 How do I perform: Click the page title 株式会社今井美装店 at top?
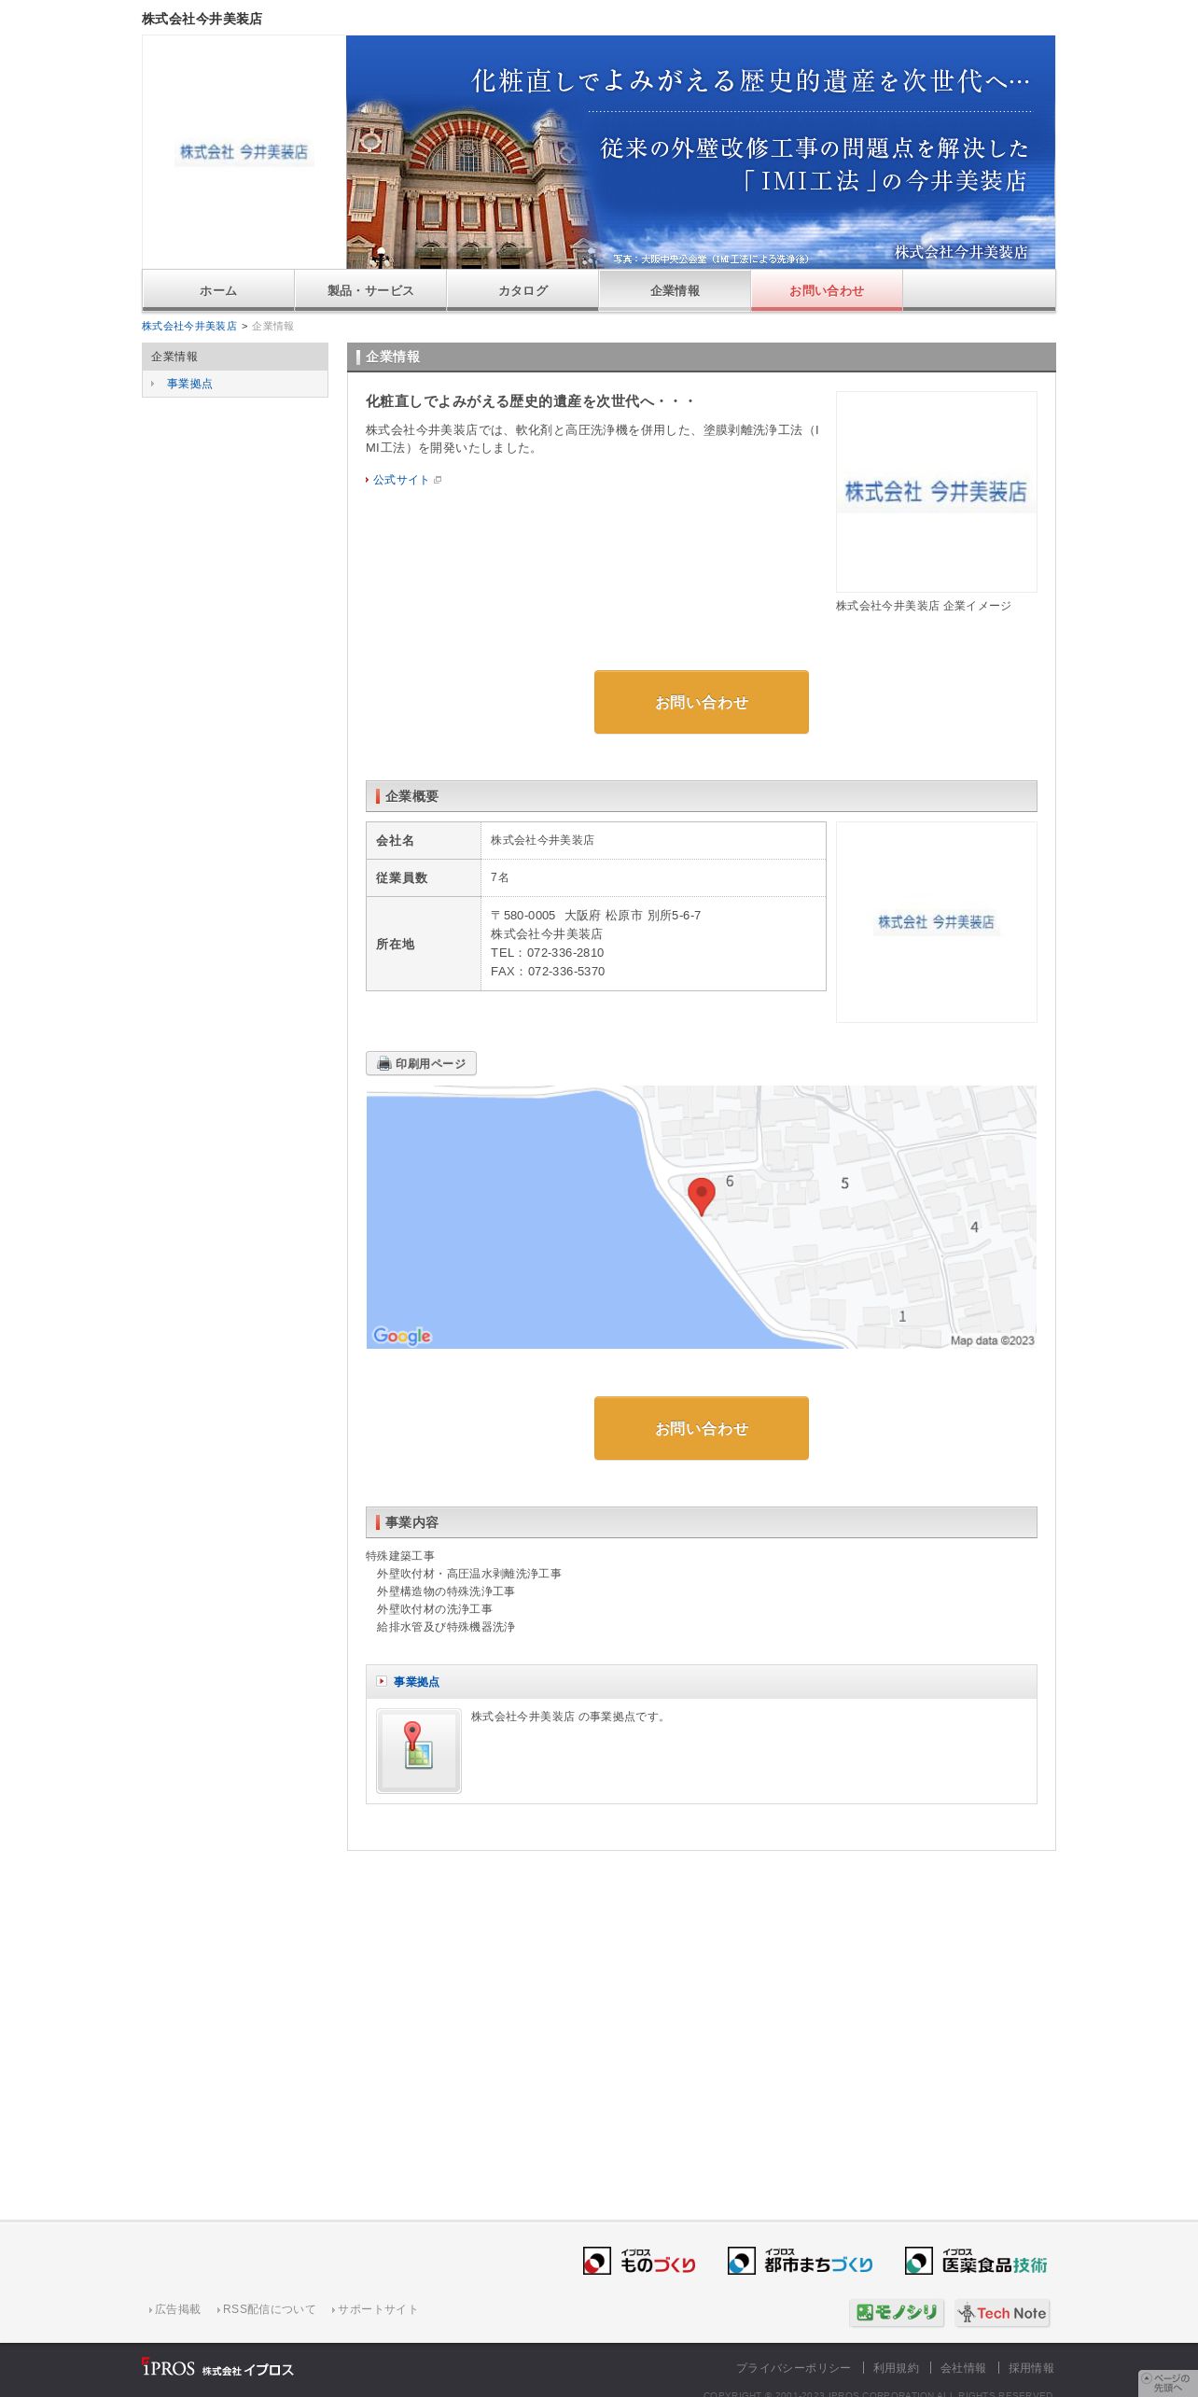(x=202, y=19)
